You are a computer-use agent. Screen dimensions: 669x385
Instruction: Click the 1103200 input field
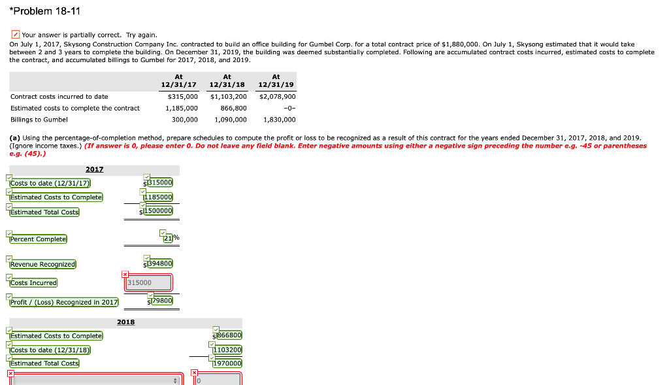pos(227,350)
